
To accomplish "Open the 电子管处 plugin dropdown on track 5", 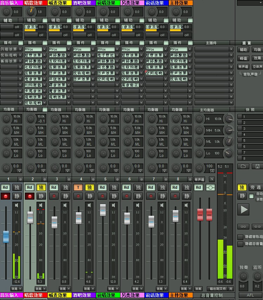I will [117, 55].
